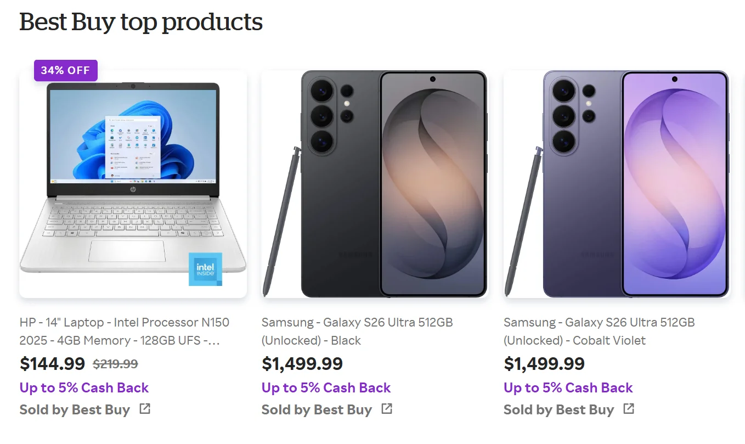Open the Cobalt Violet Galaxy S26 Ultra image
Screen dimensions: 745x444
coord(617,184)
